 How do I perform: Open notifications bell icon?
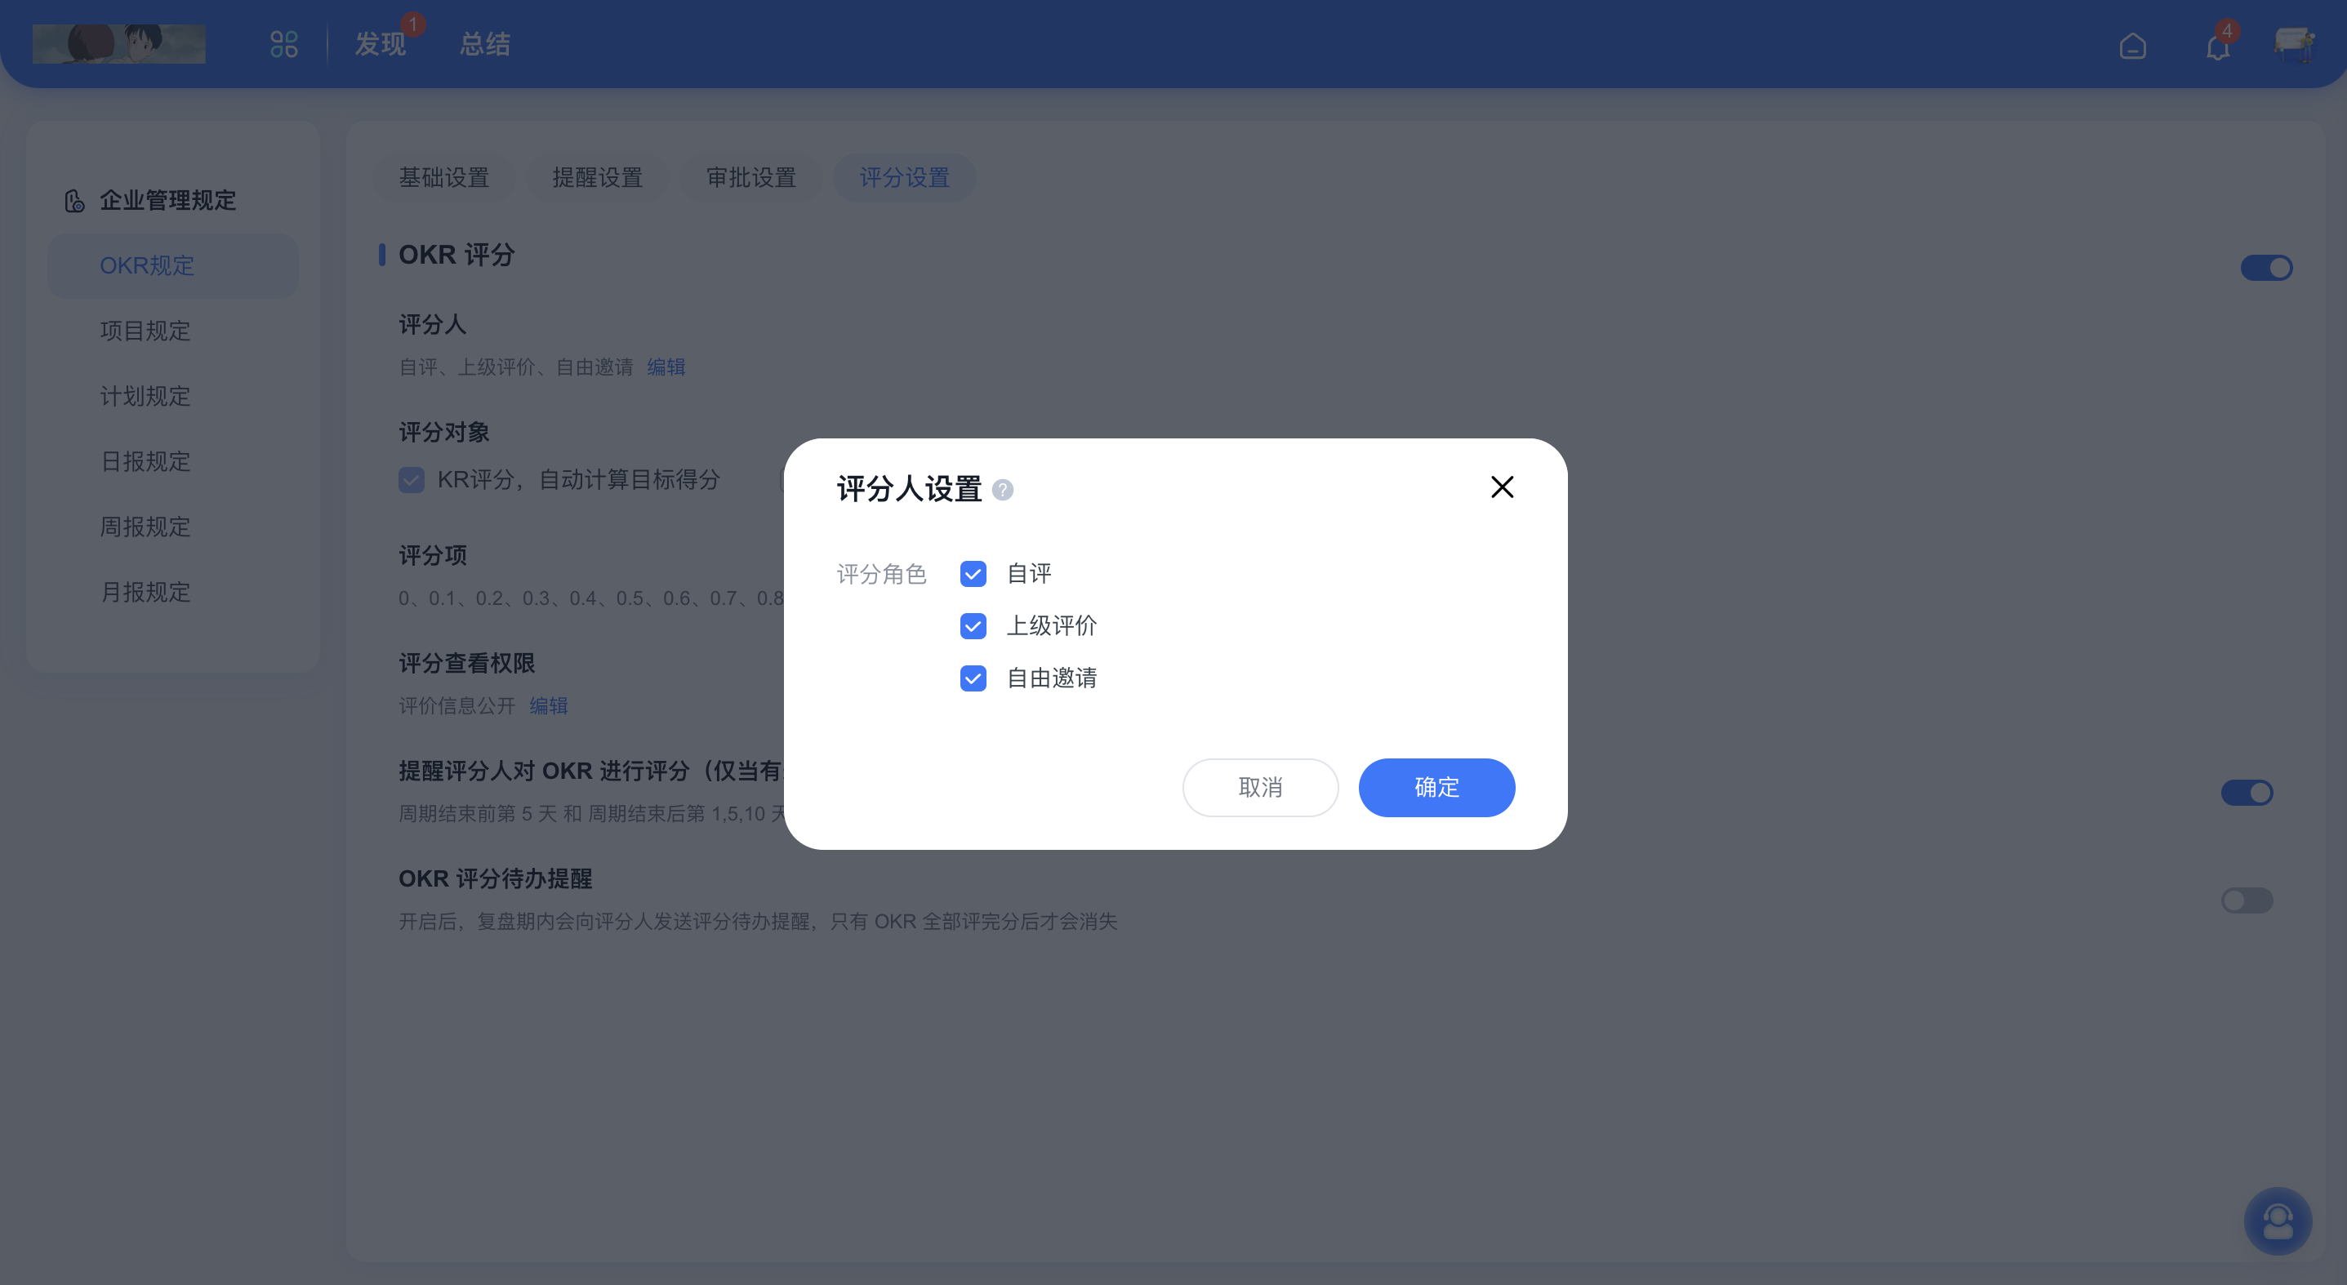coord(2218,46)
